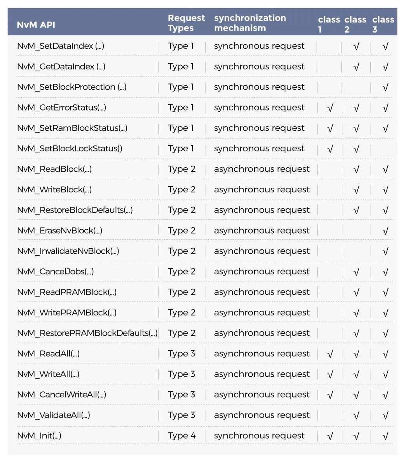Click the class 1 checkmark for NvM_GetErrorStatus
Viewport: 406px width, 457px height.
[330, 108]
